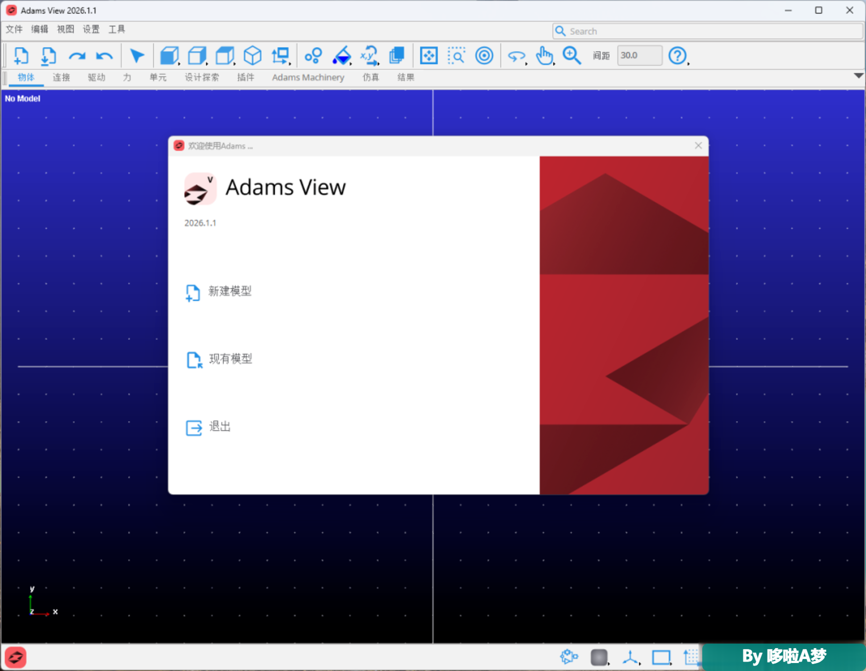Open the 工具 menu
The image size is (866, 671).
tap(117, 29)
